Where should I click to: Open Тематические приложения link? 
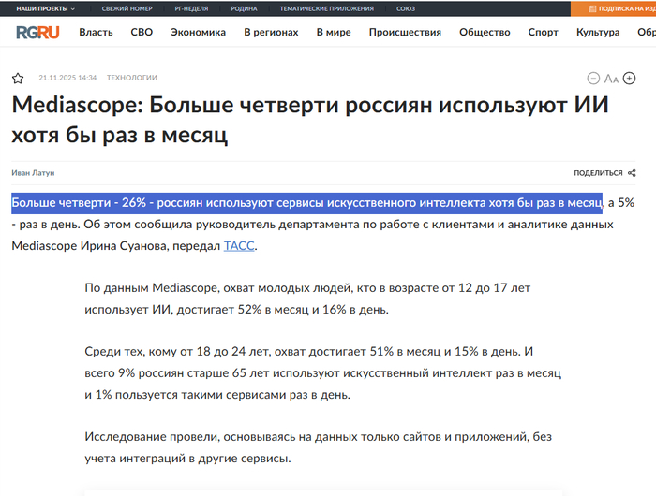point(326,8)
